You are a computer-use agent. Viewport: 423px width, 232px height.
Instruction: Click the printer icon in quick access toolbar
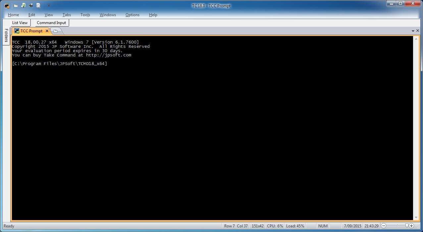[x=31, y=6]
